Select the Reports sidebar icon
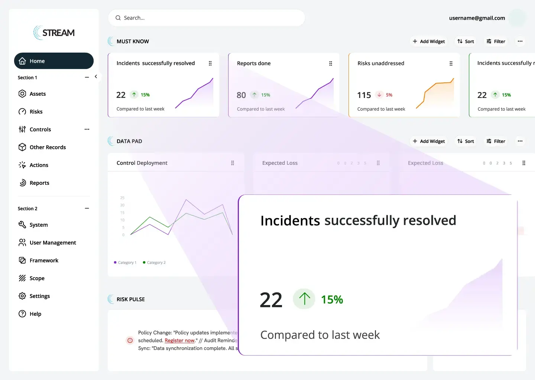 click(x=22, y=183)
